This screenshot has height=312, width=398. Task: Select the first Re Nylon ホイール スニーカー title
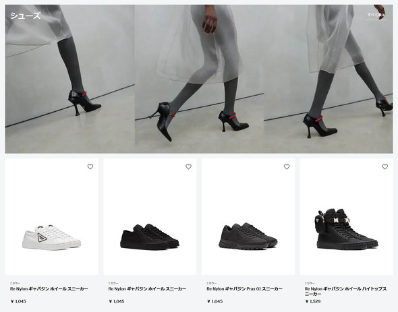pyautogui.click(x=49, y=288)
